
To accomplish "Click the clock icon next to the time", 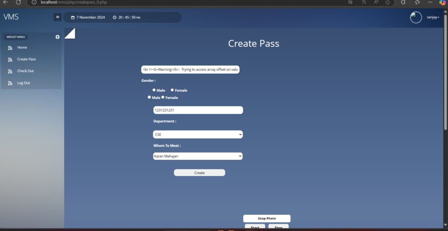I will [x=115, y=17].
